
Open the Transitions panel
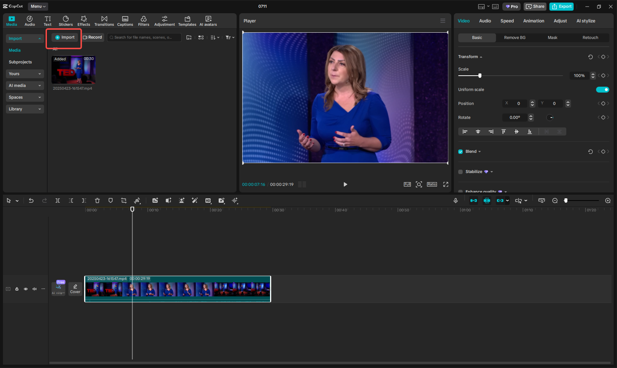(x=104, y=21)
